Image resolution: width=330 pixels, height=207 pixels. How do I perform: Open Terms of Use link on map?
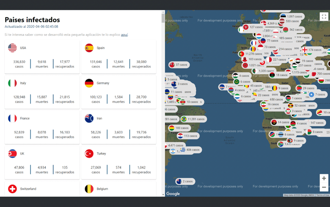(x=322, y=195)
